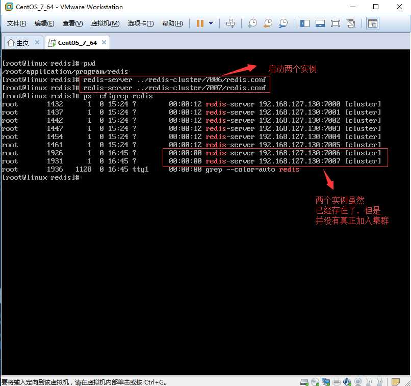The image size is (411, 386).
Task: Switch to Unity mode icon
Action: click(351, 23)
